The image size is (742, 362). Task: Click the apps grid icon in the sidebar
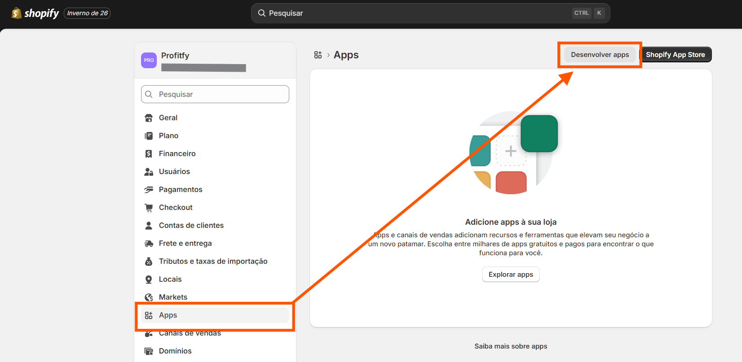tap(149, 315)
